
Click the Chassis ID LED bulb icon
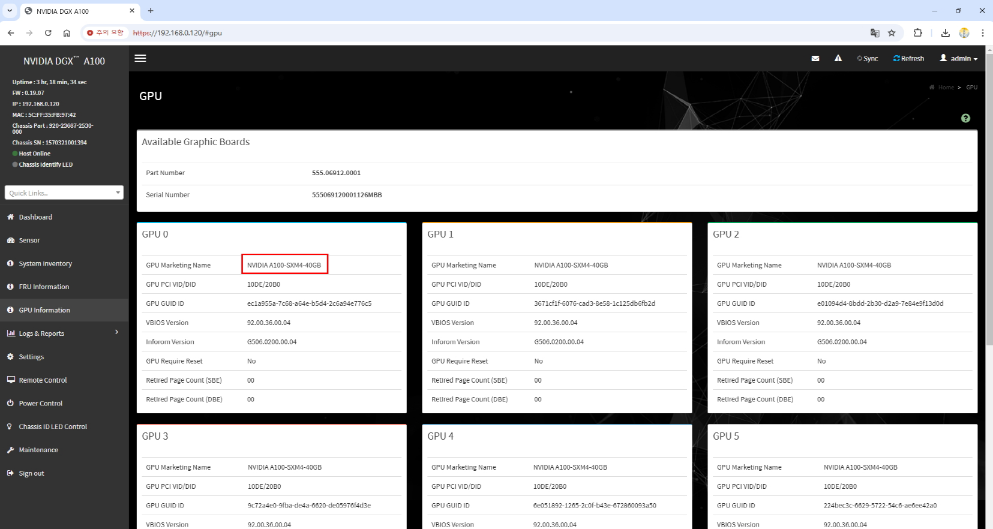pyautogui.click(x=10, y=426)
